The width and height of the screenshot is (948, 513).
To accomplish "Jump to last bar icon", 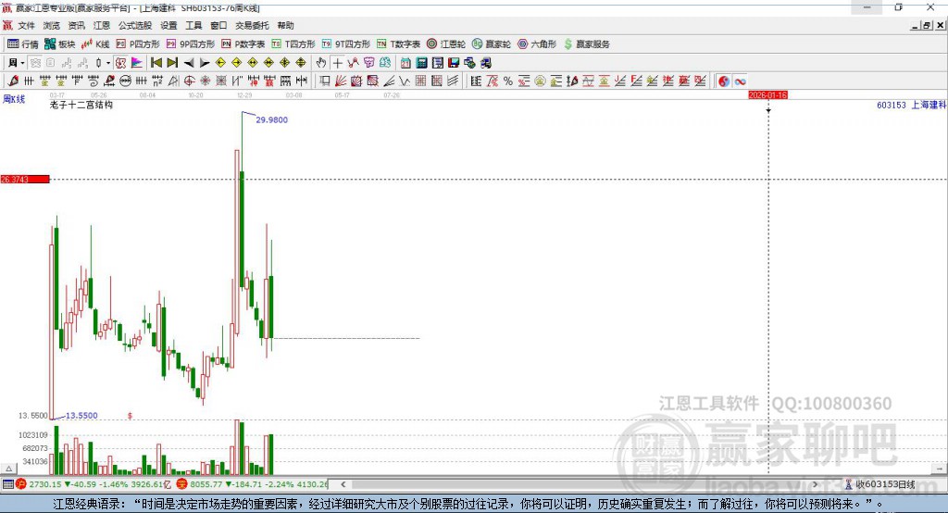I will 172,63.
